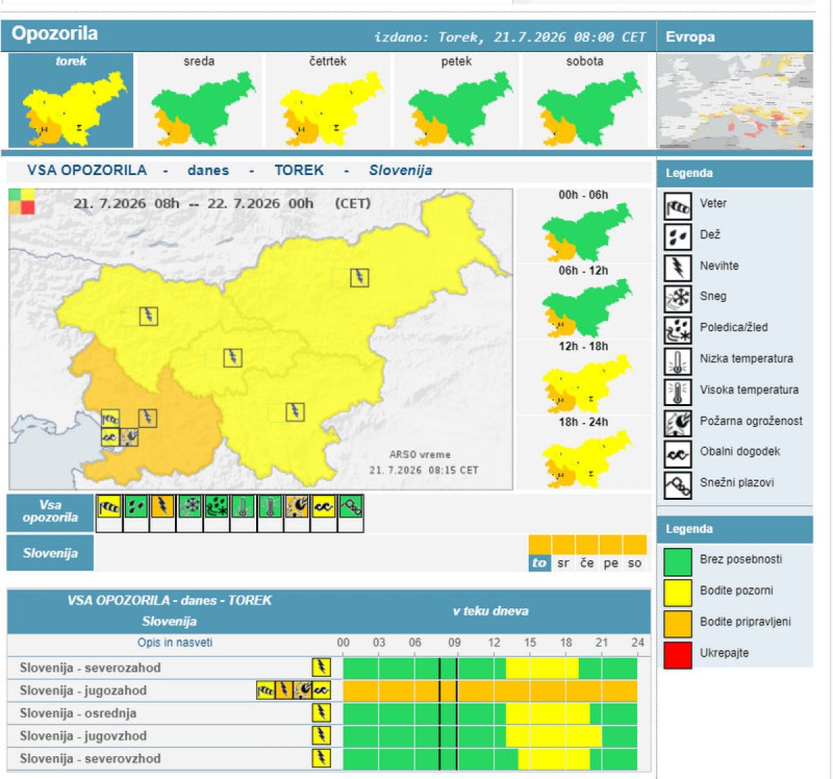
Task: Open the 12h - 18h period map
Action: pos(584,377)
